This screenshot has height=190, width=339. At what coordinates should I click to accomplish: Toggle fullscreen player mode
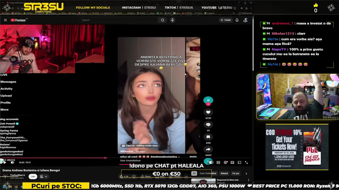point(246,163)
